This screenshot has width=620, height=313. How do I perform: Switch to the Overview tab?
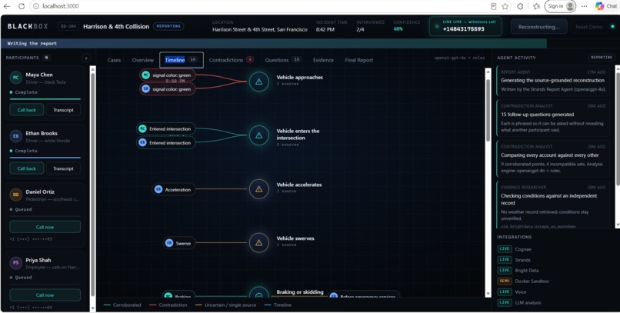(x=143, y=60)
